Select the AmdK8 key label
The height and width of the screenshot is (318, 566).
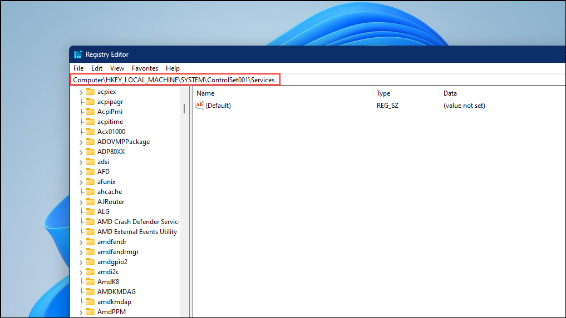tap(109, 281)
